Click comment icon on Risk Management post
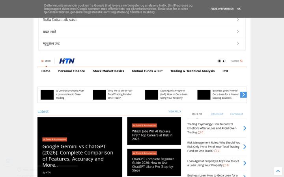 (x=215, y=151)
